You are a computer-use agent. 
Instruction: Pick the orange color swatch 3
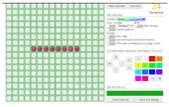click(x=159, y=59)
